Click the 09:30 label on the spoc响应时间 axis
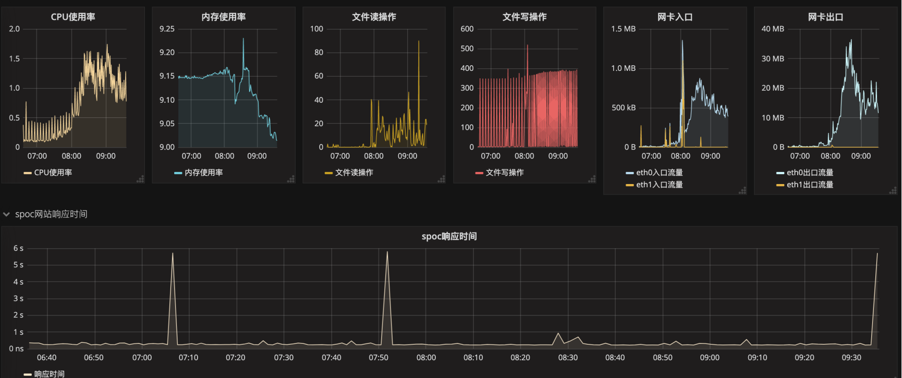This screenshot has width=902, height=378. point(851,357)
